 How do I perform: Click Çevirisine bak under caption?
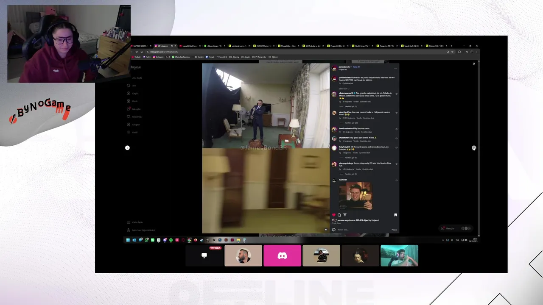348,83
